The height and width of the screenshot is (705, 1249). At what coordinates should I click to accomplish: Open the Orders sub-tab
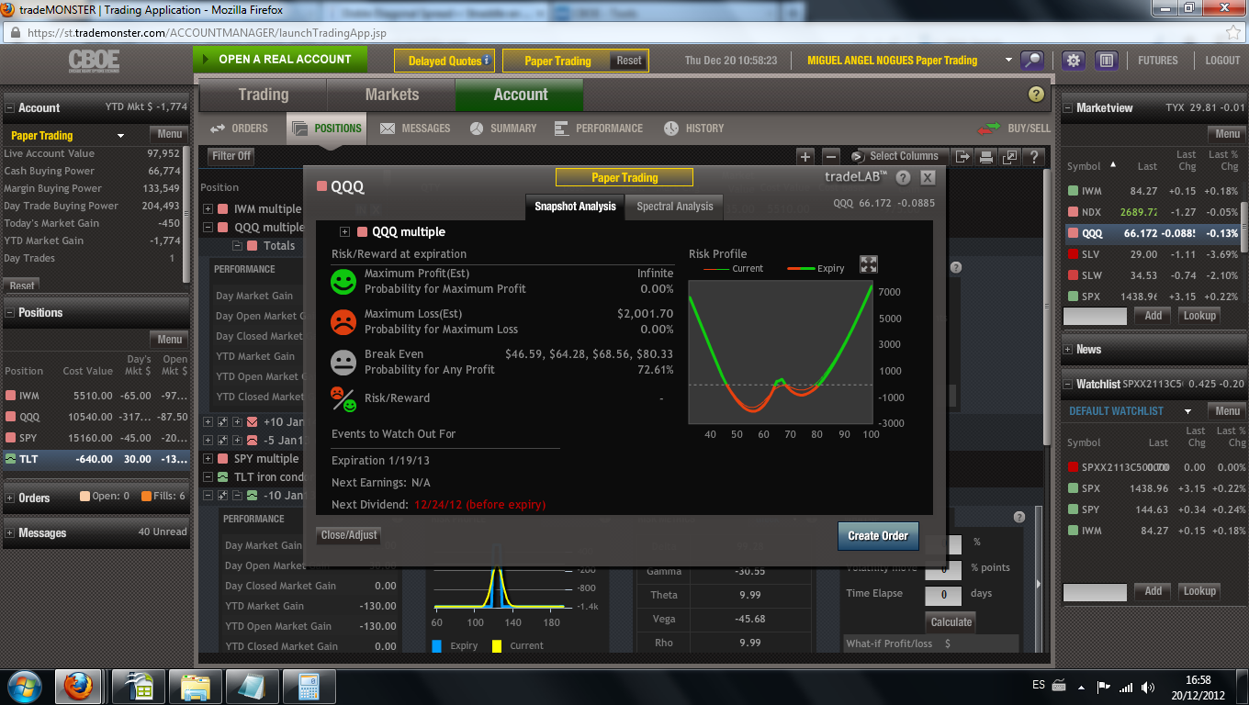239,129
